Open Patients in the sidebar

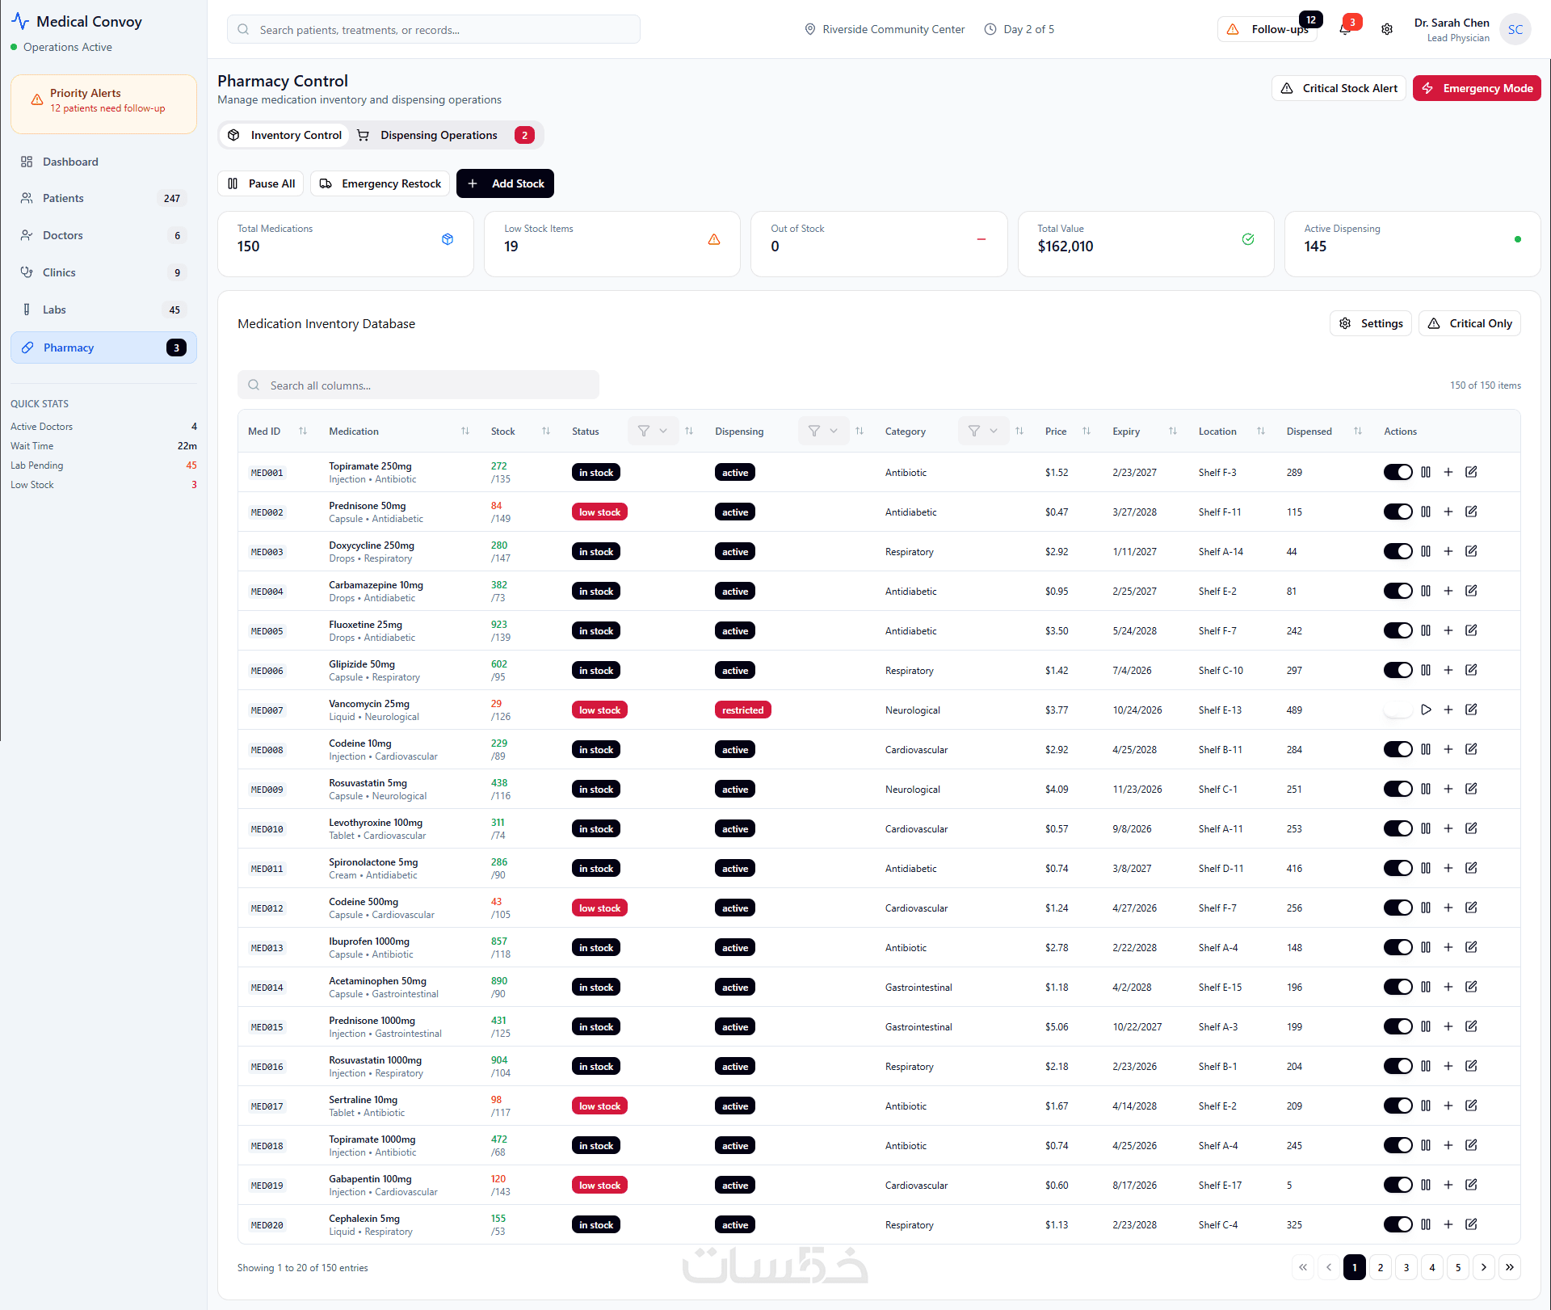pos(63,199)
